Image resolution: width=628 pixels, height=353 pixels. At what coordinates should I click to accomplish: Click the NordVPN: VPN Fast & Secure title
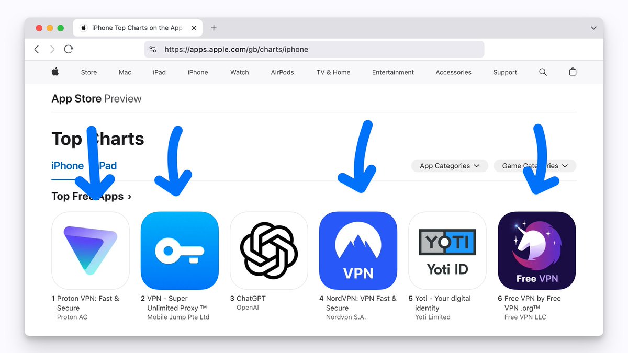pyautogui.click(x=361, y=303)
